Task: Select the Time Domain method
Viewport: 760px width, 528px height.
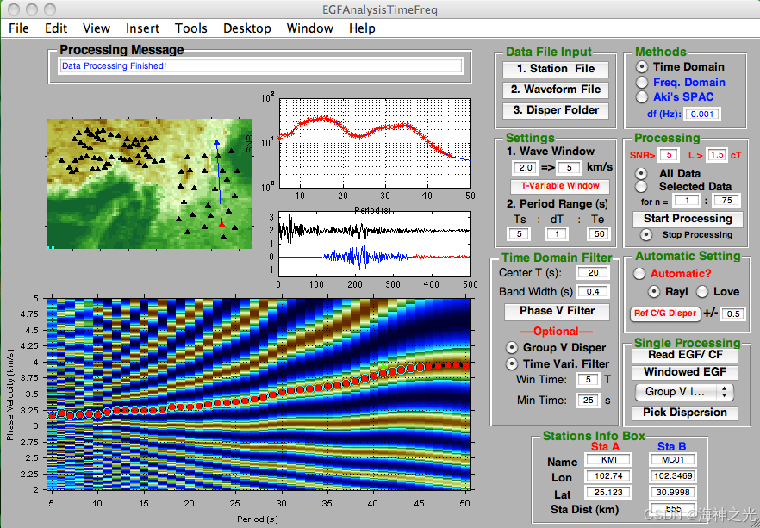Action: pyautogui.click(x=642, y=67)
